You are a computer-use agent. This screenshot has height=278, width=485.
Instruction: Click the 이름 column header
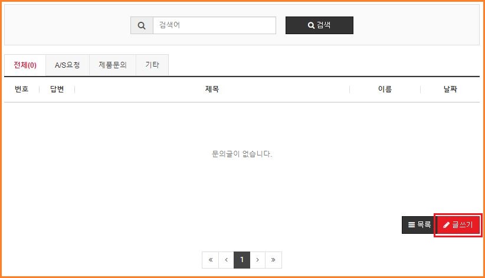(x=385, y=90)
